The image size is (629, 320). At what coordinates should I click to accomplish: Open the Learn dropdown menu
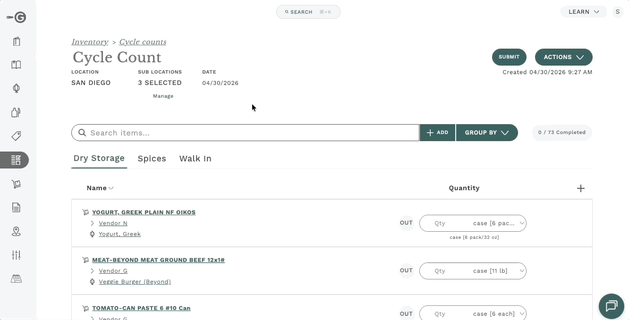583,12
